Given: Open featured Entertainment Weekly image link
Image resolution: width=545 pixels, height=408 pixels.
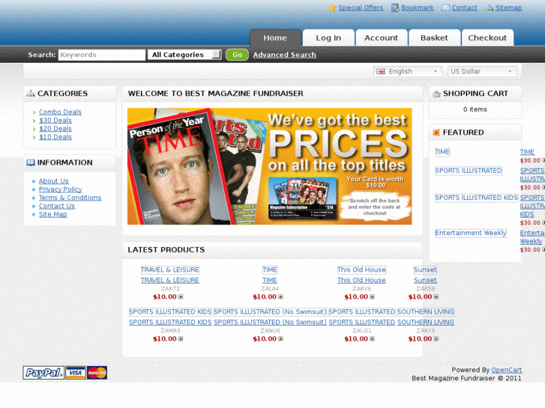Looking at the screenshot, I should pyautogui.click(x=471, y=233).
